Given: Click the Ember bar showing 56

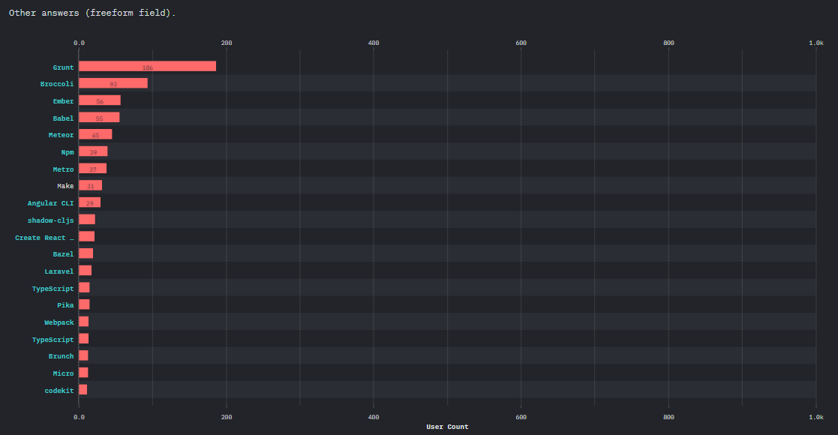Looking at the screenshot, I should pyautogui.click(x=100, y=100).
